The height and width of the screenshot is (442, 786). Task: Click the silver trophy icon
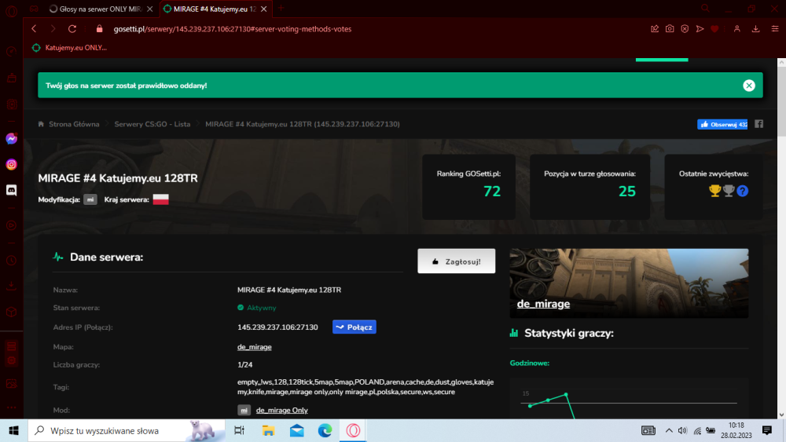729,191
